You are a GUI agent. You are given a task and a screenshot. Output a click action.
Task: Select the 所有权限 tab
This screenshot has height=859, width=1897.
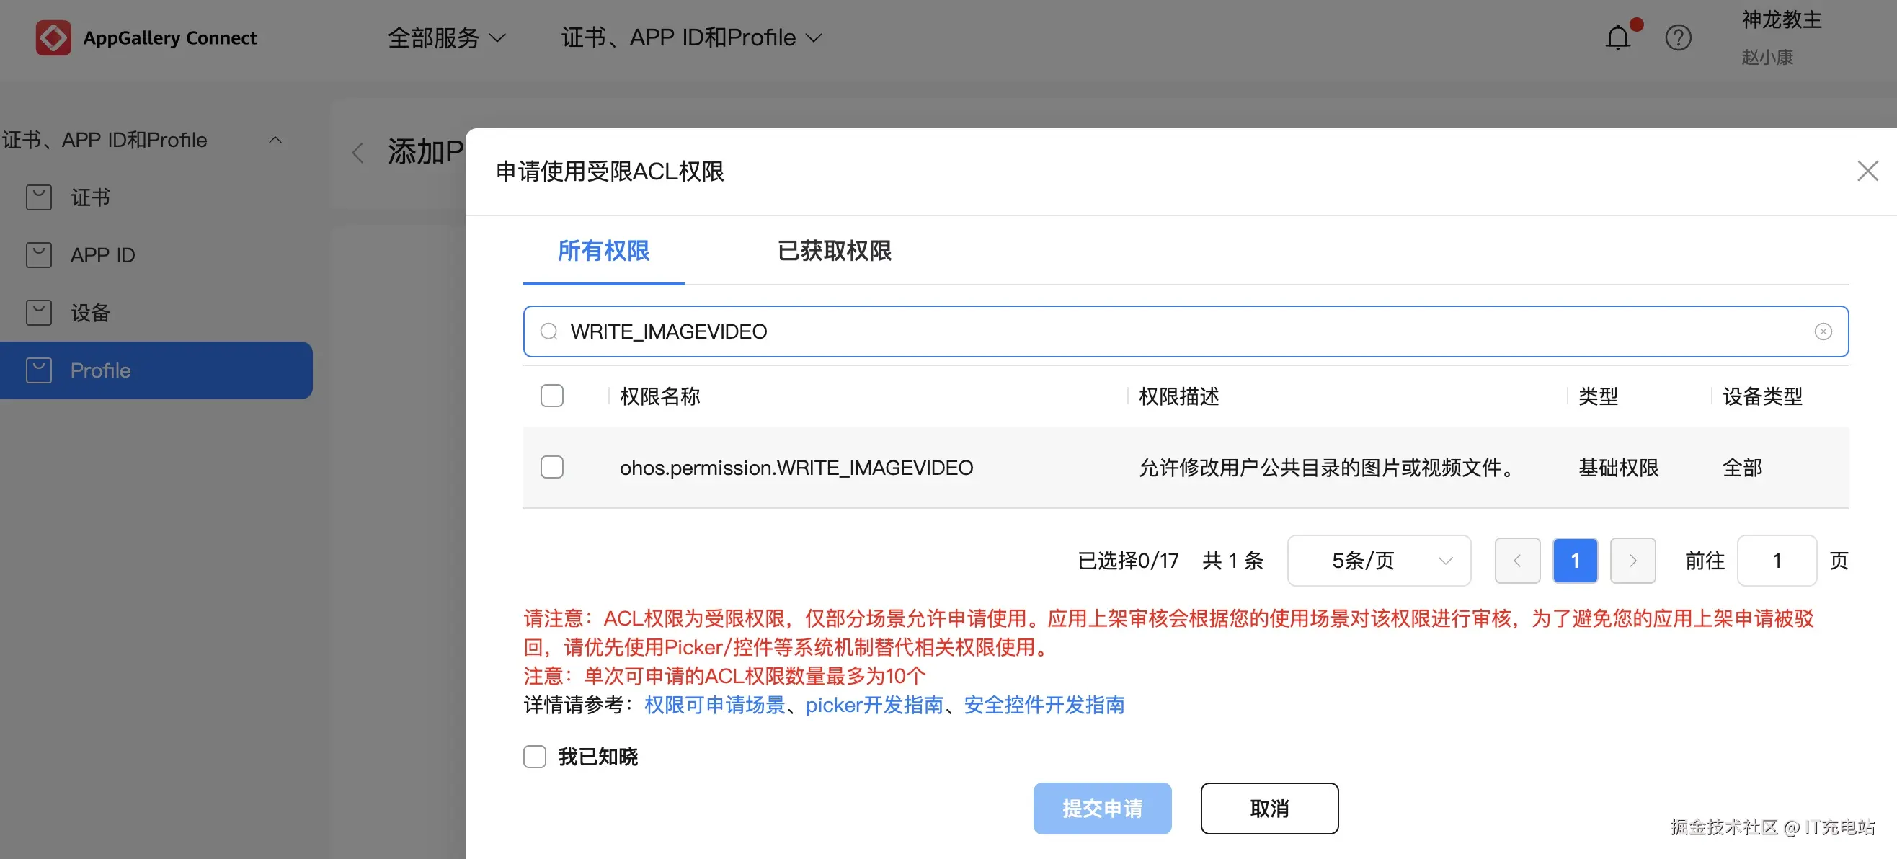tap(603, 251)
